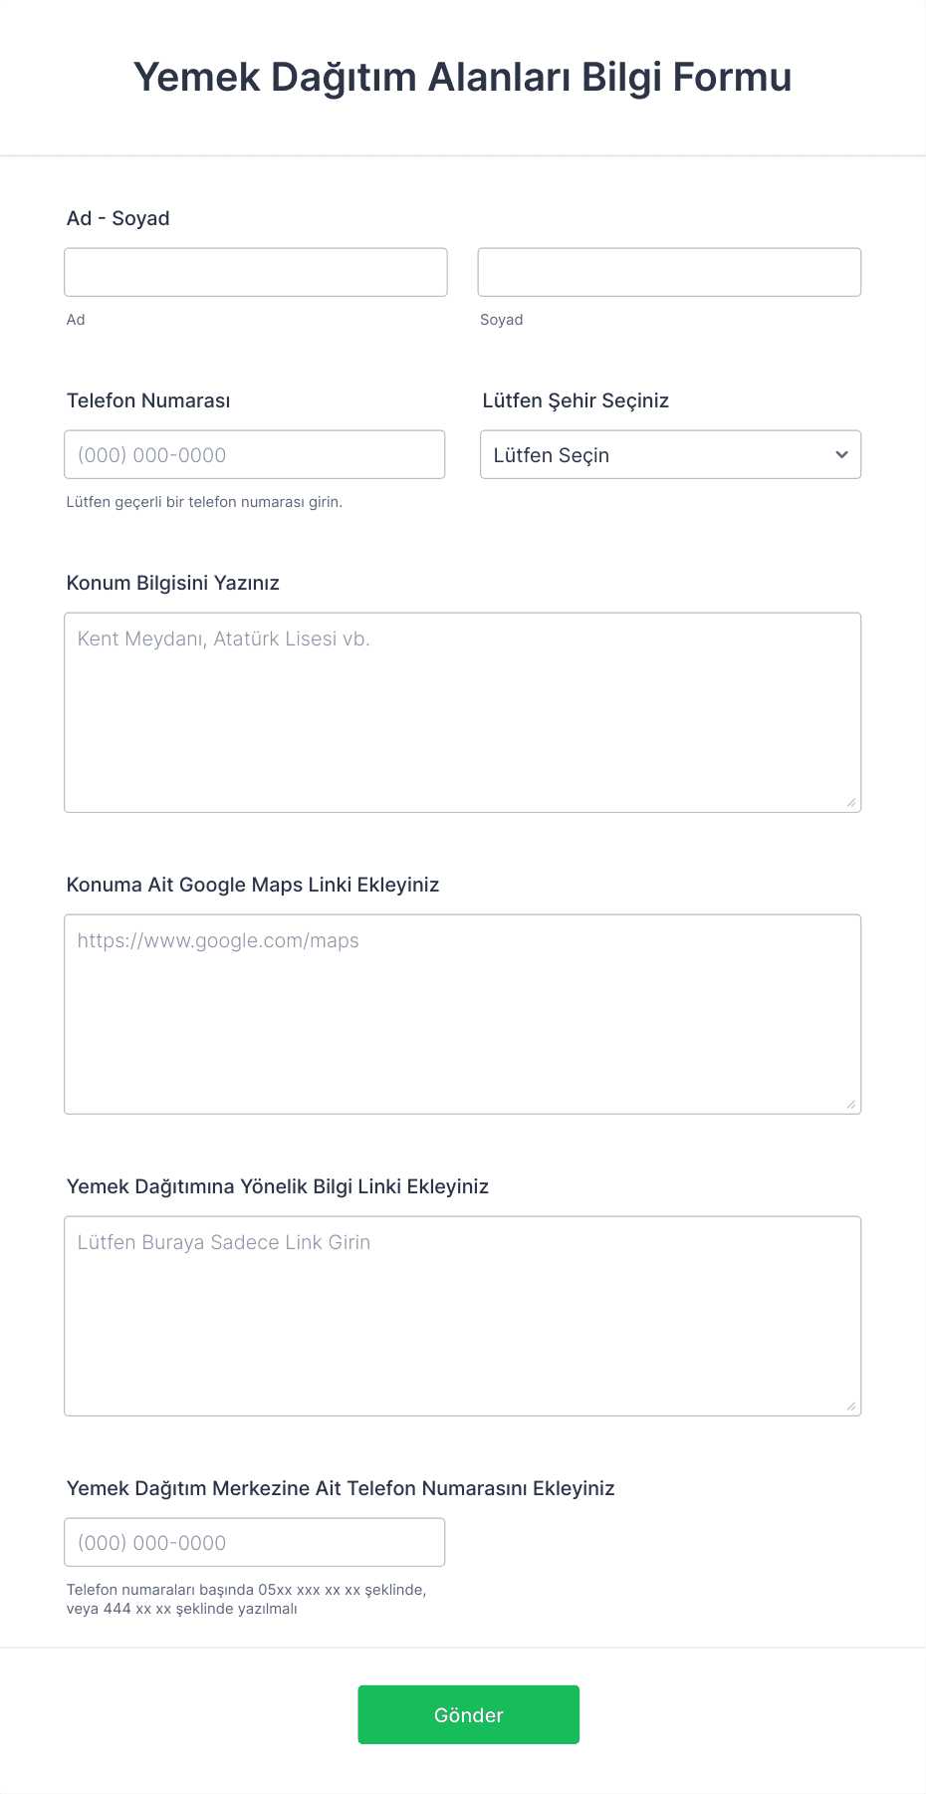This screenshot has width=926, height=1794.
Task: Click the Ad first name field
Action: 256,272
